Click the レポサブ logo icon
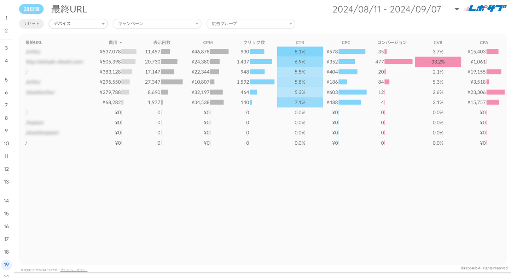This screenshot has height=277, width=511. pos(485,9)
